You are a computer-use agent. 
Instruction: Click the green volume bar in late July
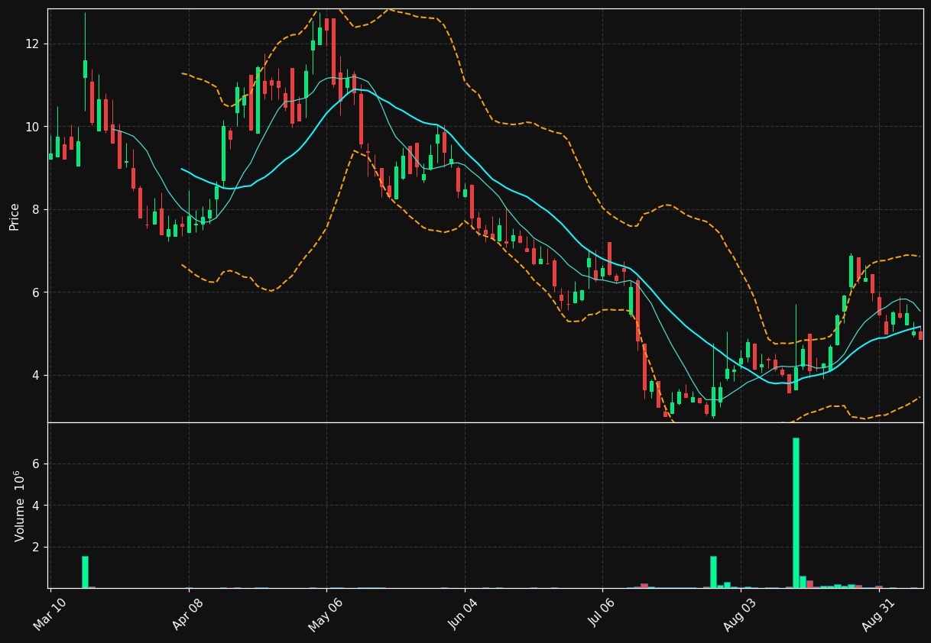click(713, 572)
